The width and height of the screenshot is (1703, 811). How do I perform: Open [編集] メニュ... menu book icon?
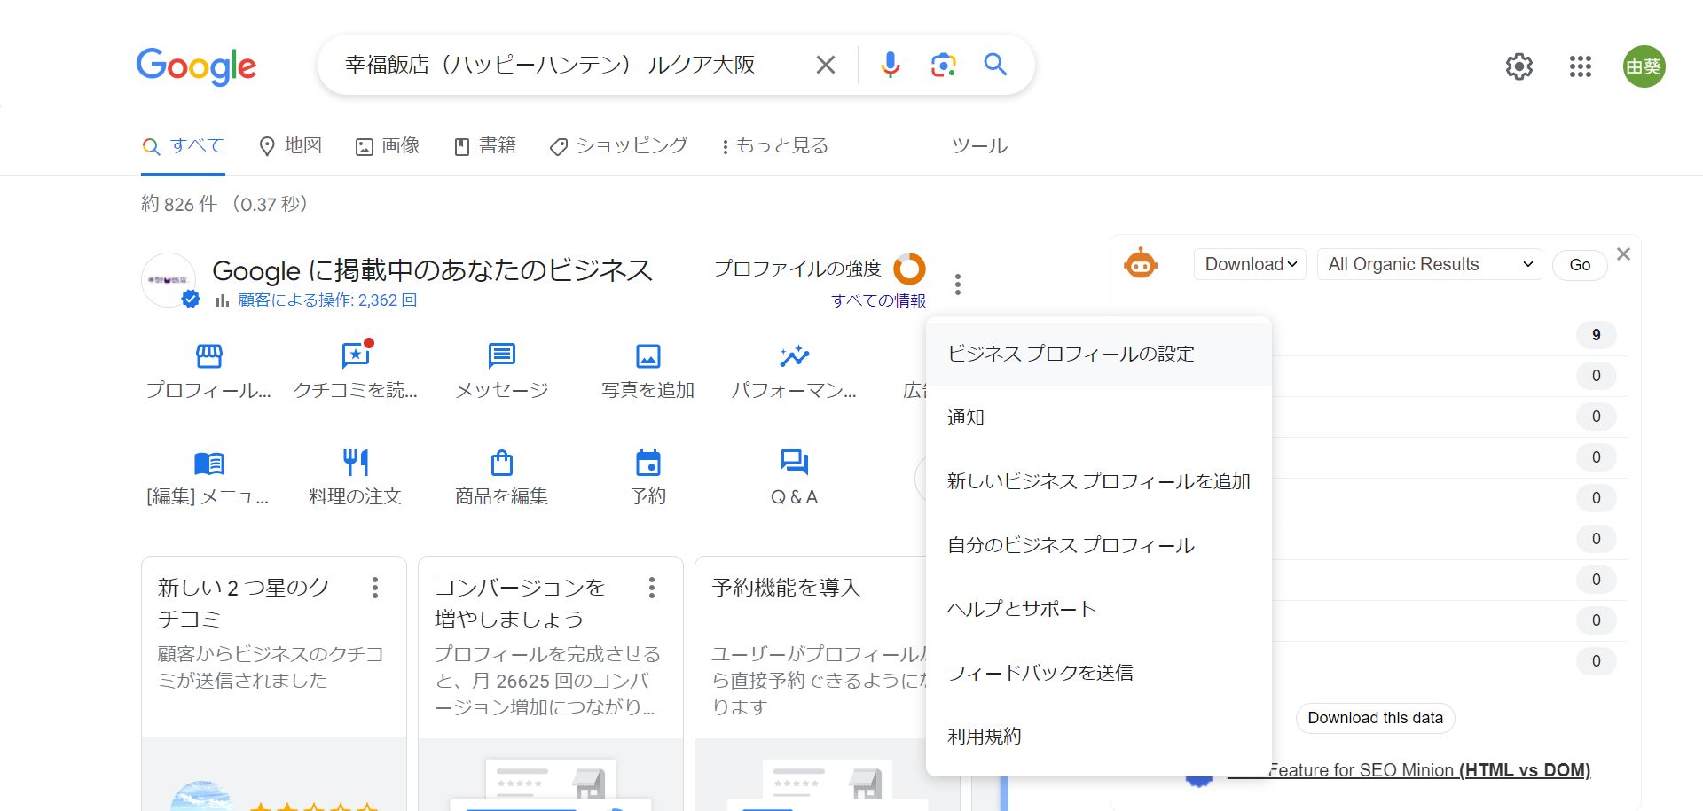coord(209,463)
